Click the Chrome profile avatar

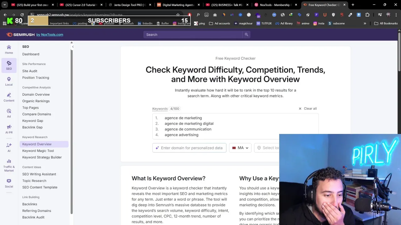(x=388, y=15)
